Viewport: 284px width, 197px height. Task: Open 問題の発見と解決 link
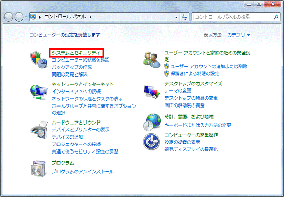(x=69, y=74)
